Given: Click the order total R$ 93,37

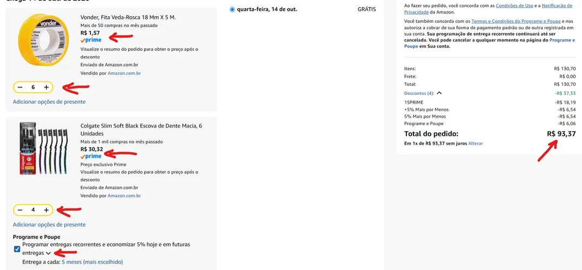Looking at the screenshot, I should pyautogui.click(x=561, y=134).
